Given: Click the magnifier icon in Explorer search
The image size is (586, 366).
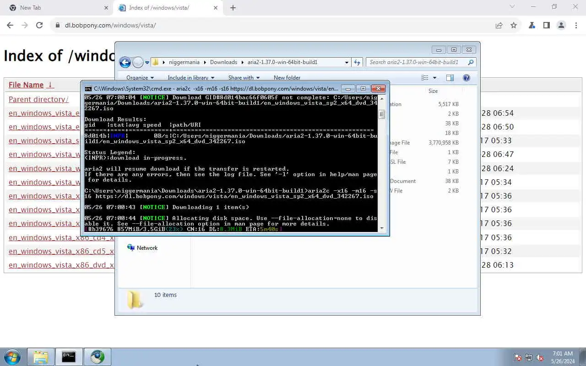Looking at the screenshot, I should (x=471, y=62).
